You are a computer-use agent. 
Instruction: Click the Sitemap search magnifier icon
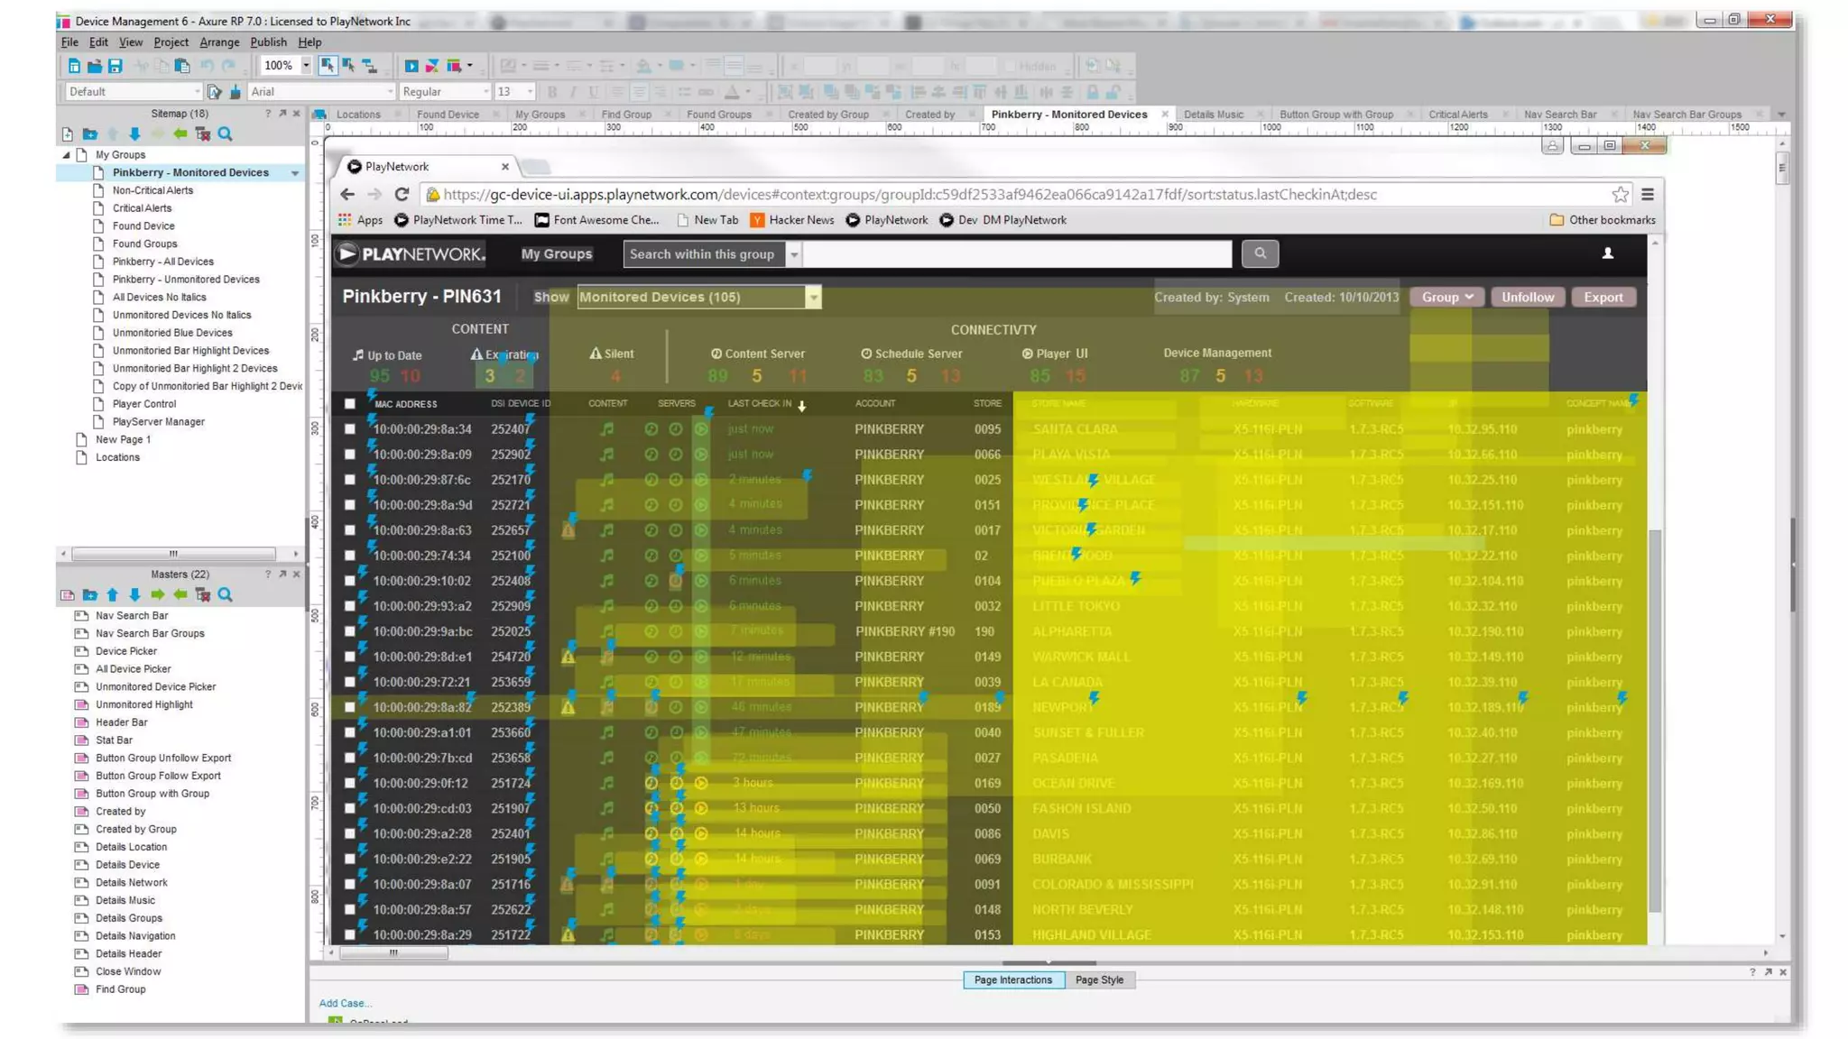[x=226, y=134]
